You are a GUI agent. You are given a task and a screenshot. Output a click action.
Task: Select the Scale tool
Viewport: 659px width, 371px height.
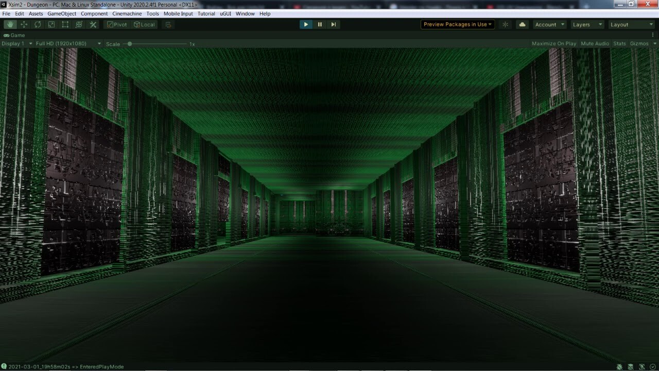[51, 24]
